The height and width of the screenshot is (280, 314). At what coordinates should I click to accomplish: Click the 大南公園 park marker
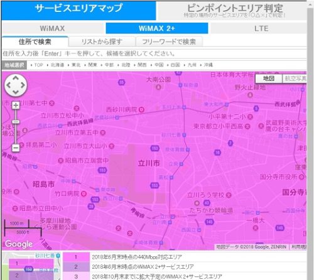[x=158, y=87]
